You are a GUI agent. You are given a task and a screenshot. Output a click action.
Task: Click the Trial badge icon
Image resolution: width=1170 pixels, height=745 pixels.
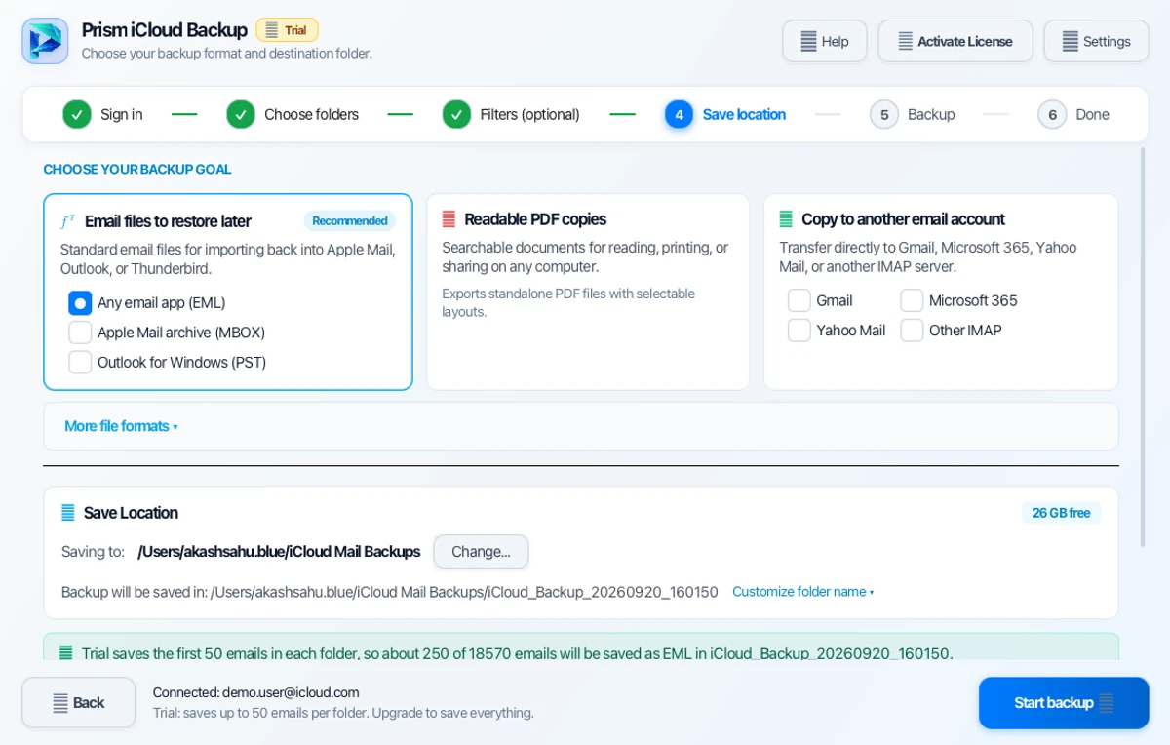(271, 30)
